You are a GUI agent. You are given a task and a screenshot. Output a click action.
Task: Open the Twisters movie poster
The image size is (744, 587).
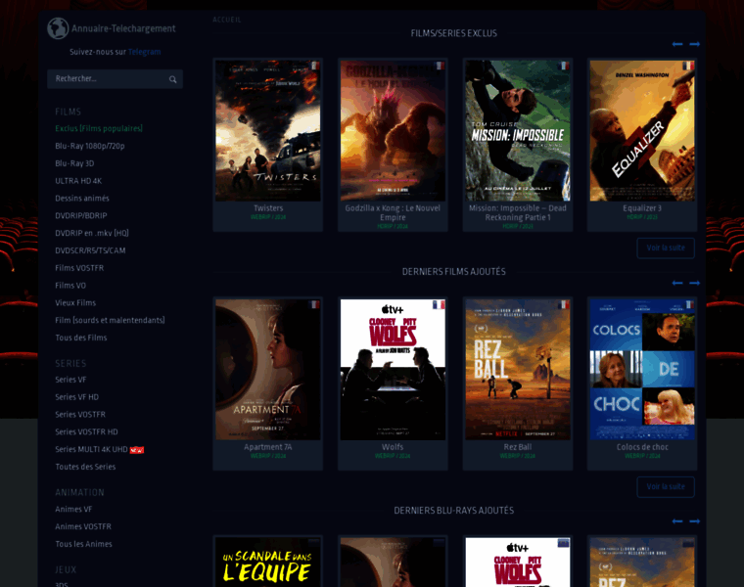(x=268, y=131)
